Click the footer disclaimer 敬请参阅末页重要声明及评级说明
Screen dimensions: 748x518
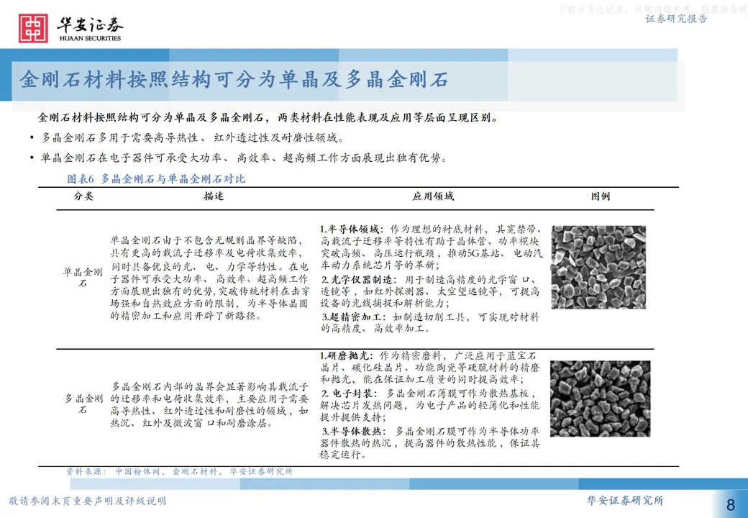pos(87,501)
